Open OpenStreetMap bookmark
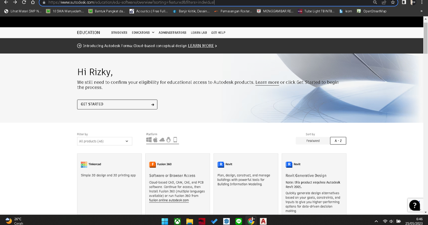The height and width of the screenshot is (225, 428). [371, 11]
